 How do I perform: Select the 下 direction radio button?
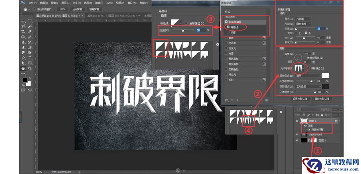click(306, 33)
